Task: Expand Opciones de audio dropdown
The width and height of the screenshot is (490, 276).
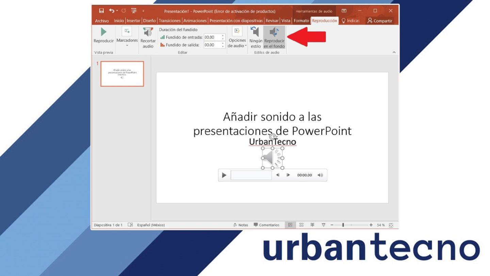Action: (237, 37)
